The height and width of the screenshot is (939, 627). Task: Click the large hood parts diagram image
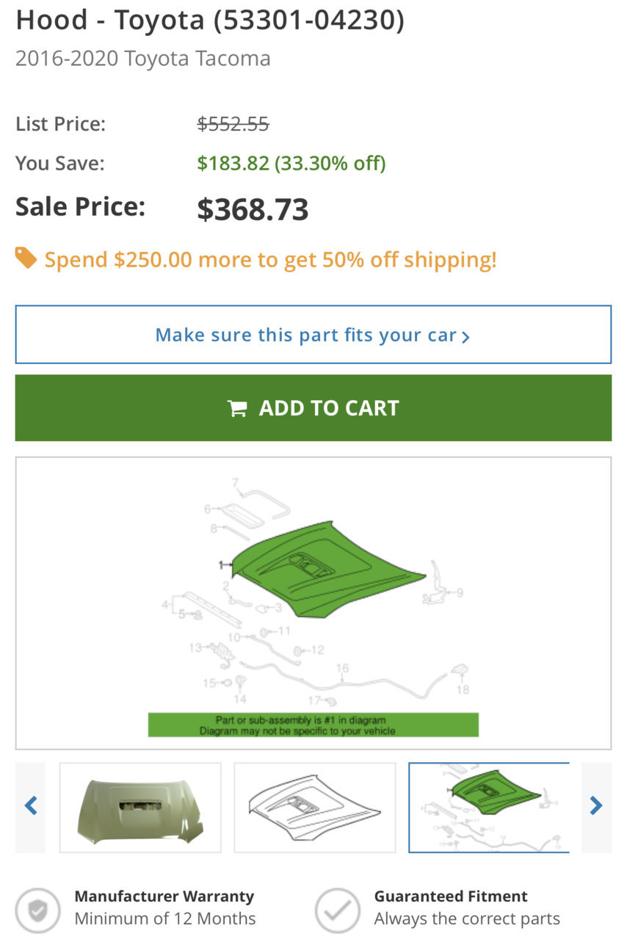[313, 603]
